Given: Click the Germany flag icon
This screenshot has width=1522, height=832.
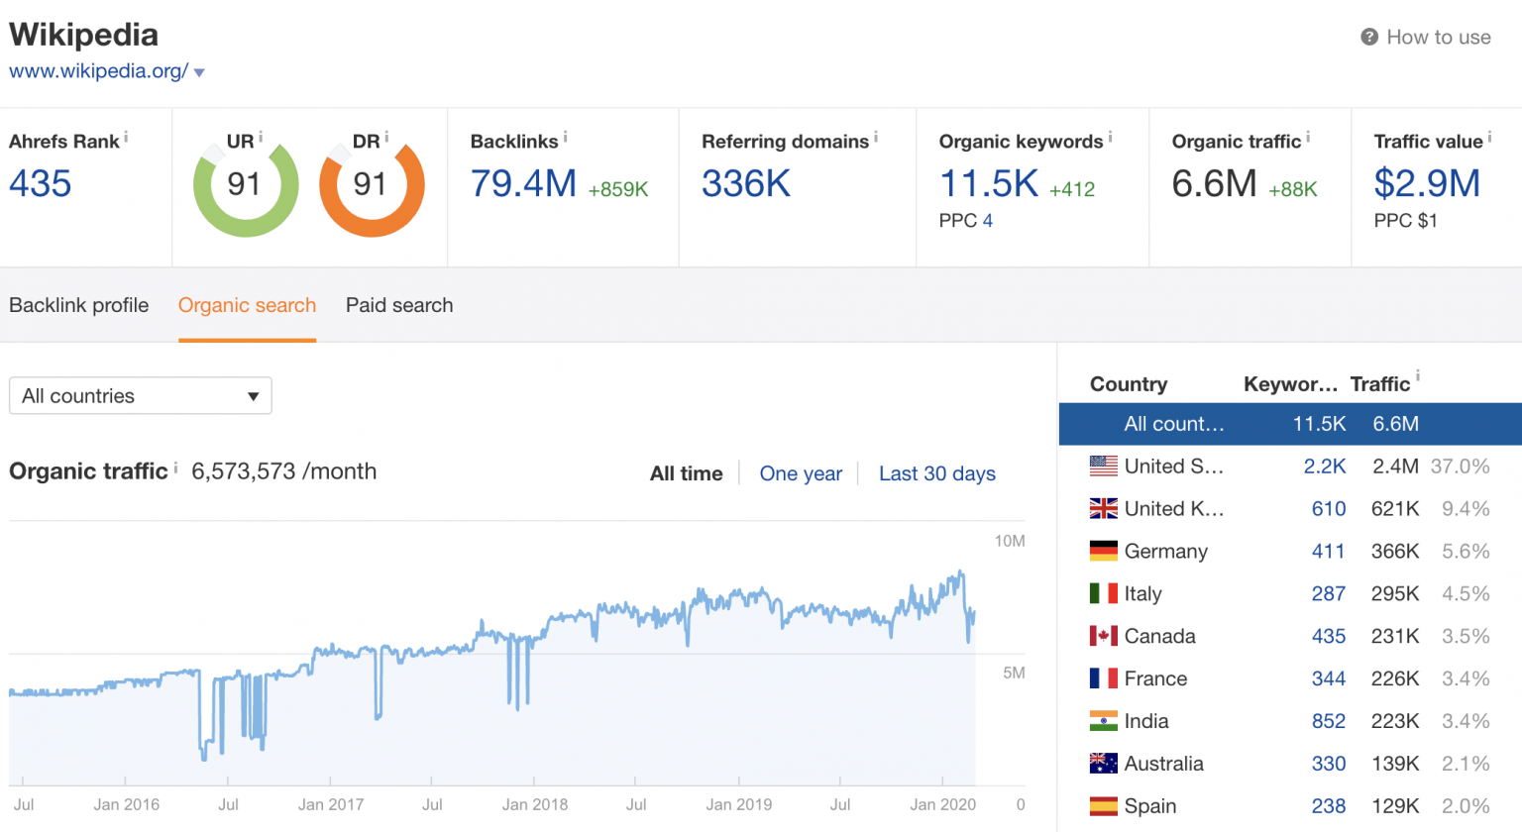Looking at the screenshot, I should pyautogui.click(x=1103, y=551).
